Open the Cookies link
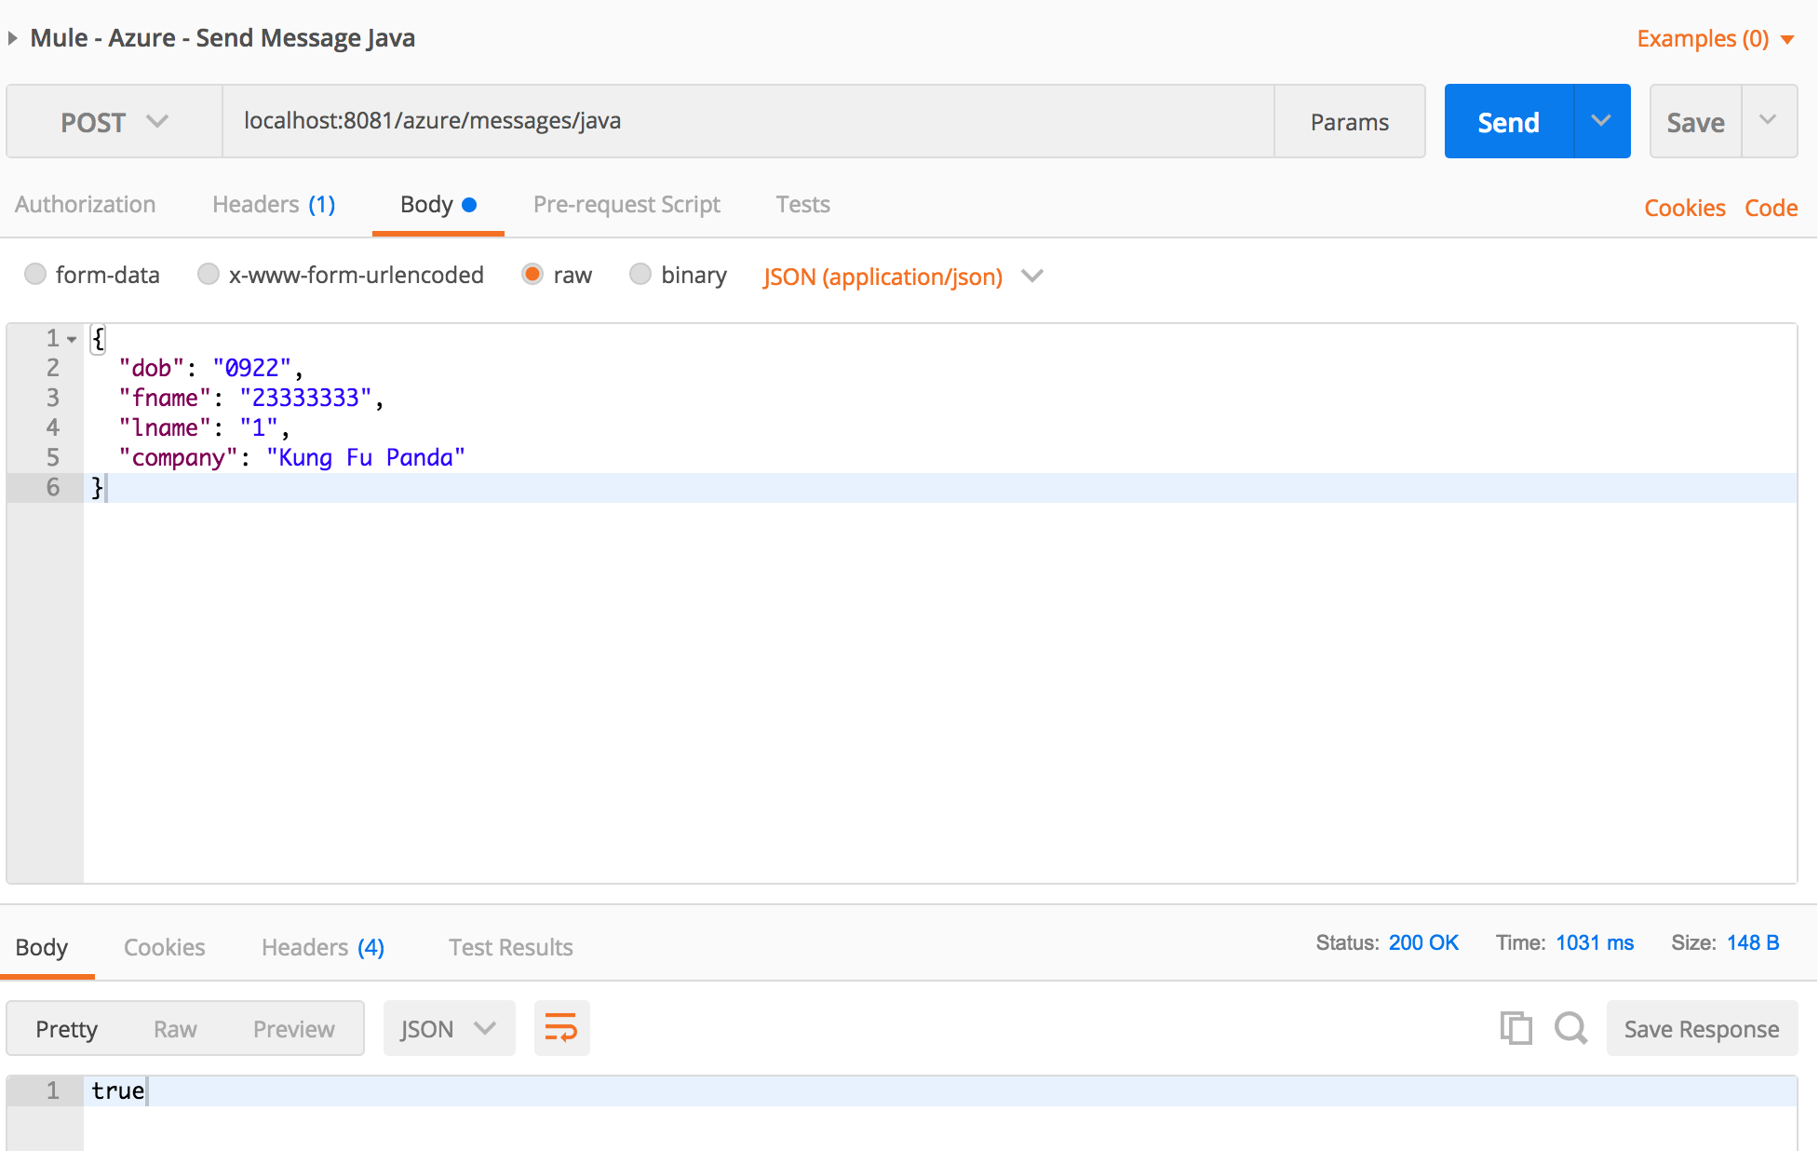The width and height of the screenshot is (1819, 1151). pos(1684,208)
